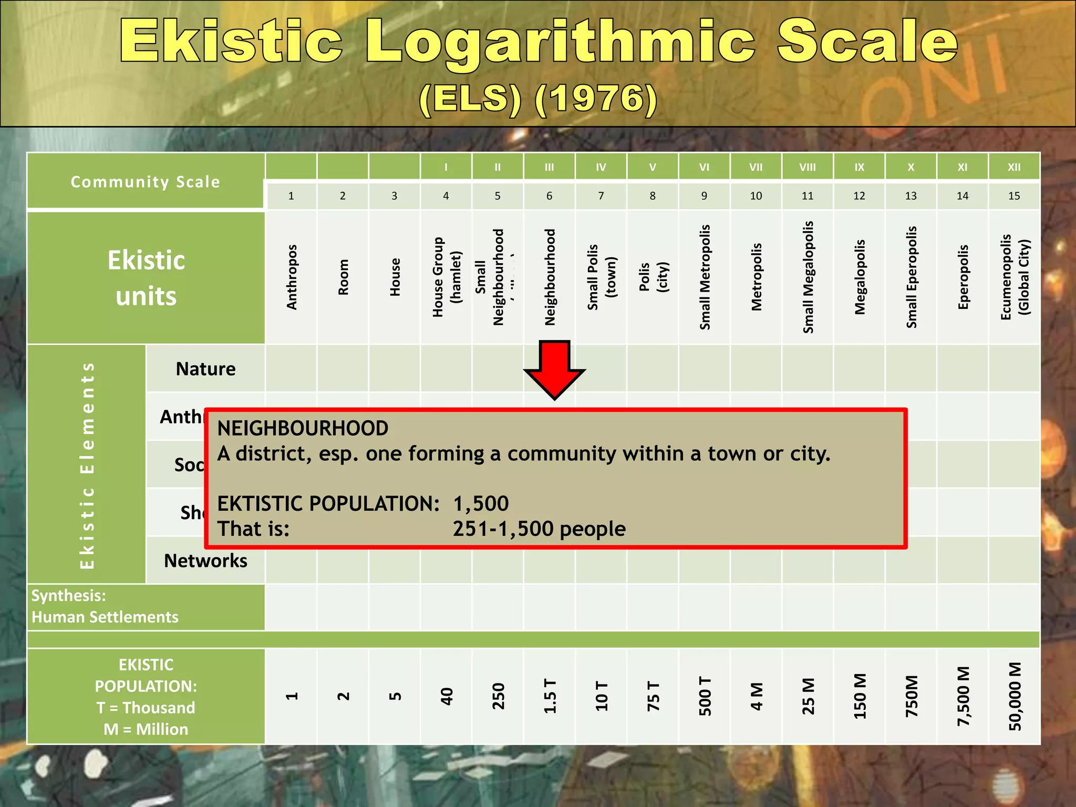Select scale number '1' cell

[x=291, y=196]
